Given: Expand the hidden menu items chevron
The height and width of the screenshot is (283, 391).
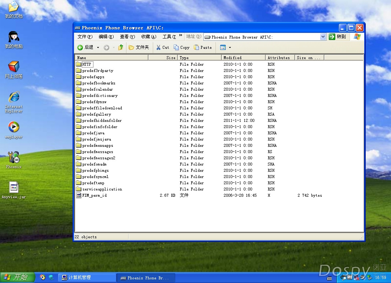Looking at the screenshot, I should [181, 36].
